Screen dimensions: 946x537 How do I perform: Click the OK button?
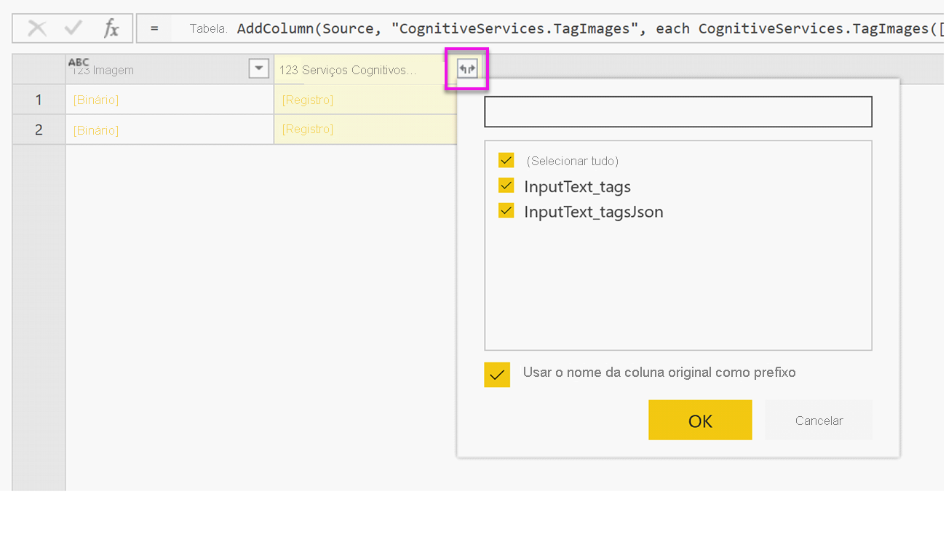pos(700,420)
